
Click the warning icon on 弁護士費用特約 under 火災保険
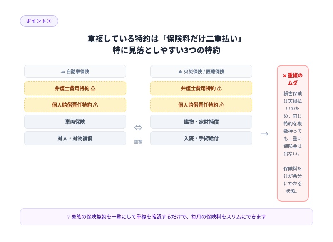point(219,88)
